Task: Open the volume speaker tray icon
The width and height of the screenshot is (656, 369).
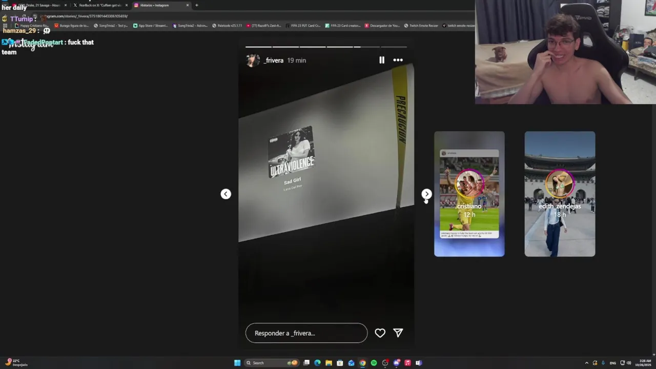Action: (x=629, y=363)
